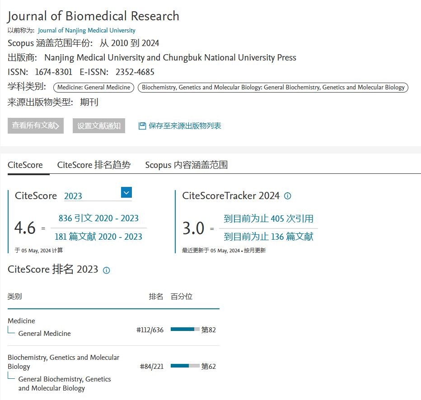This screenshot has width=421, height=400.
Task: Click the Biochemistry percentile bar 第62
Action: point(185,366)
